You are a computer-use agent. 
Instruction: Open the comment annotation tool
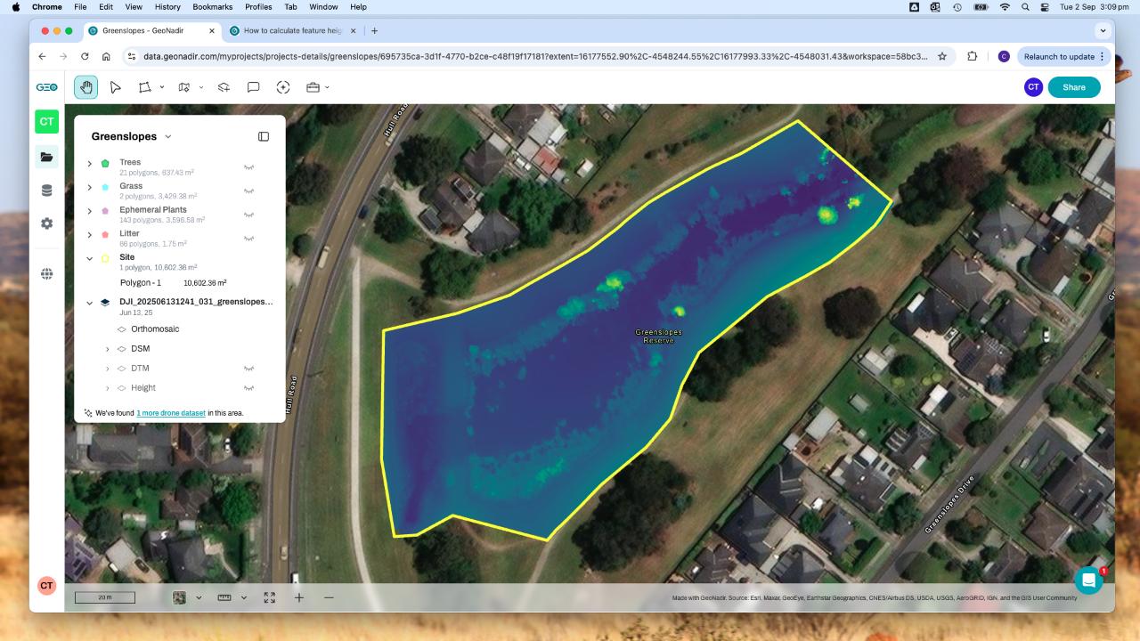[x=254, y=86]
